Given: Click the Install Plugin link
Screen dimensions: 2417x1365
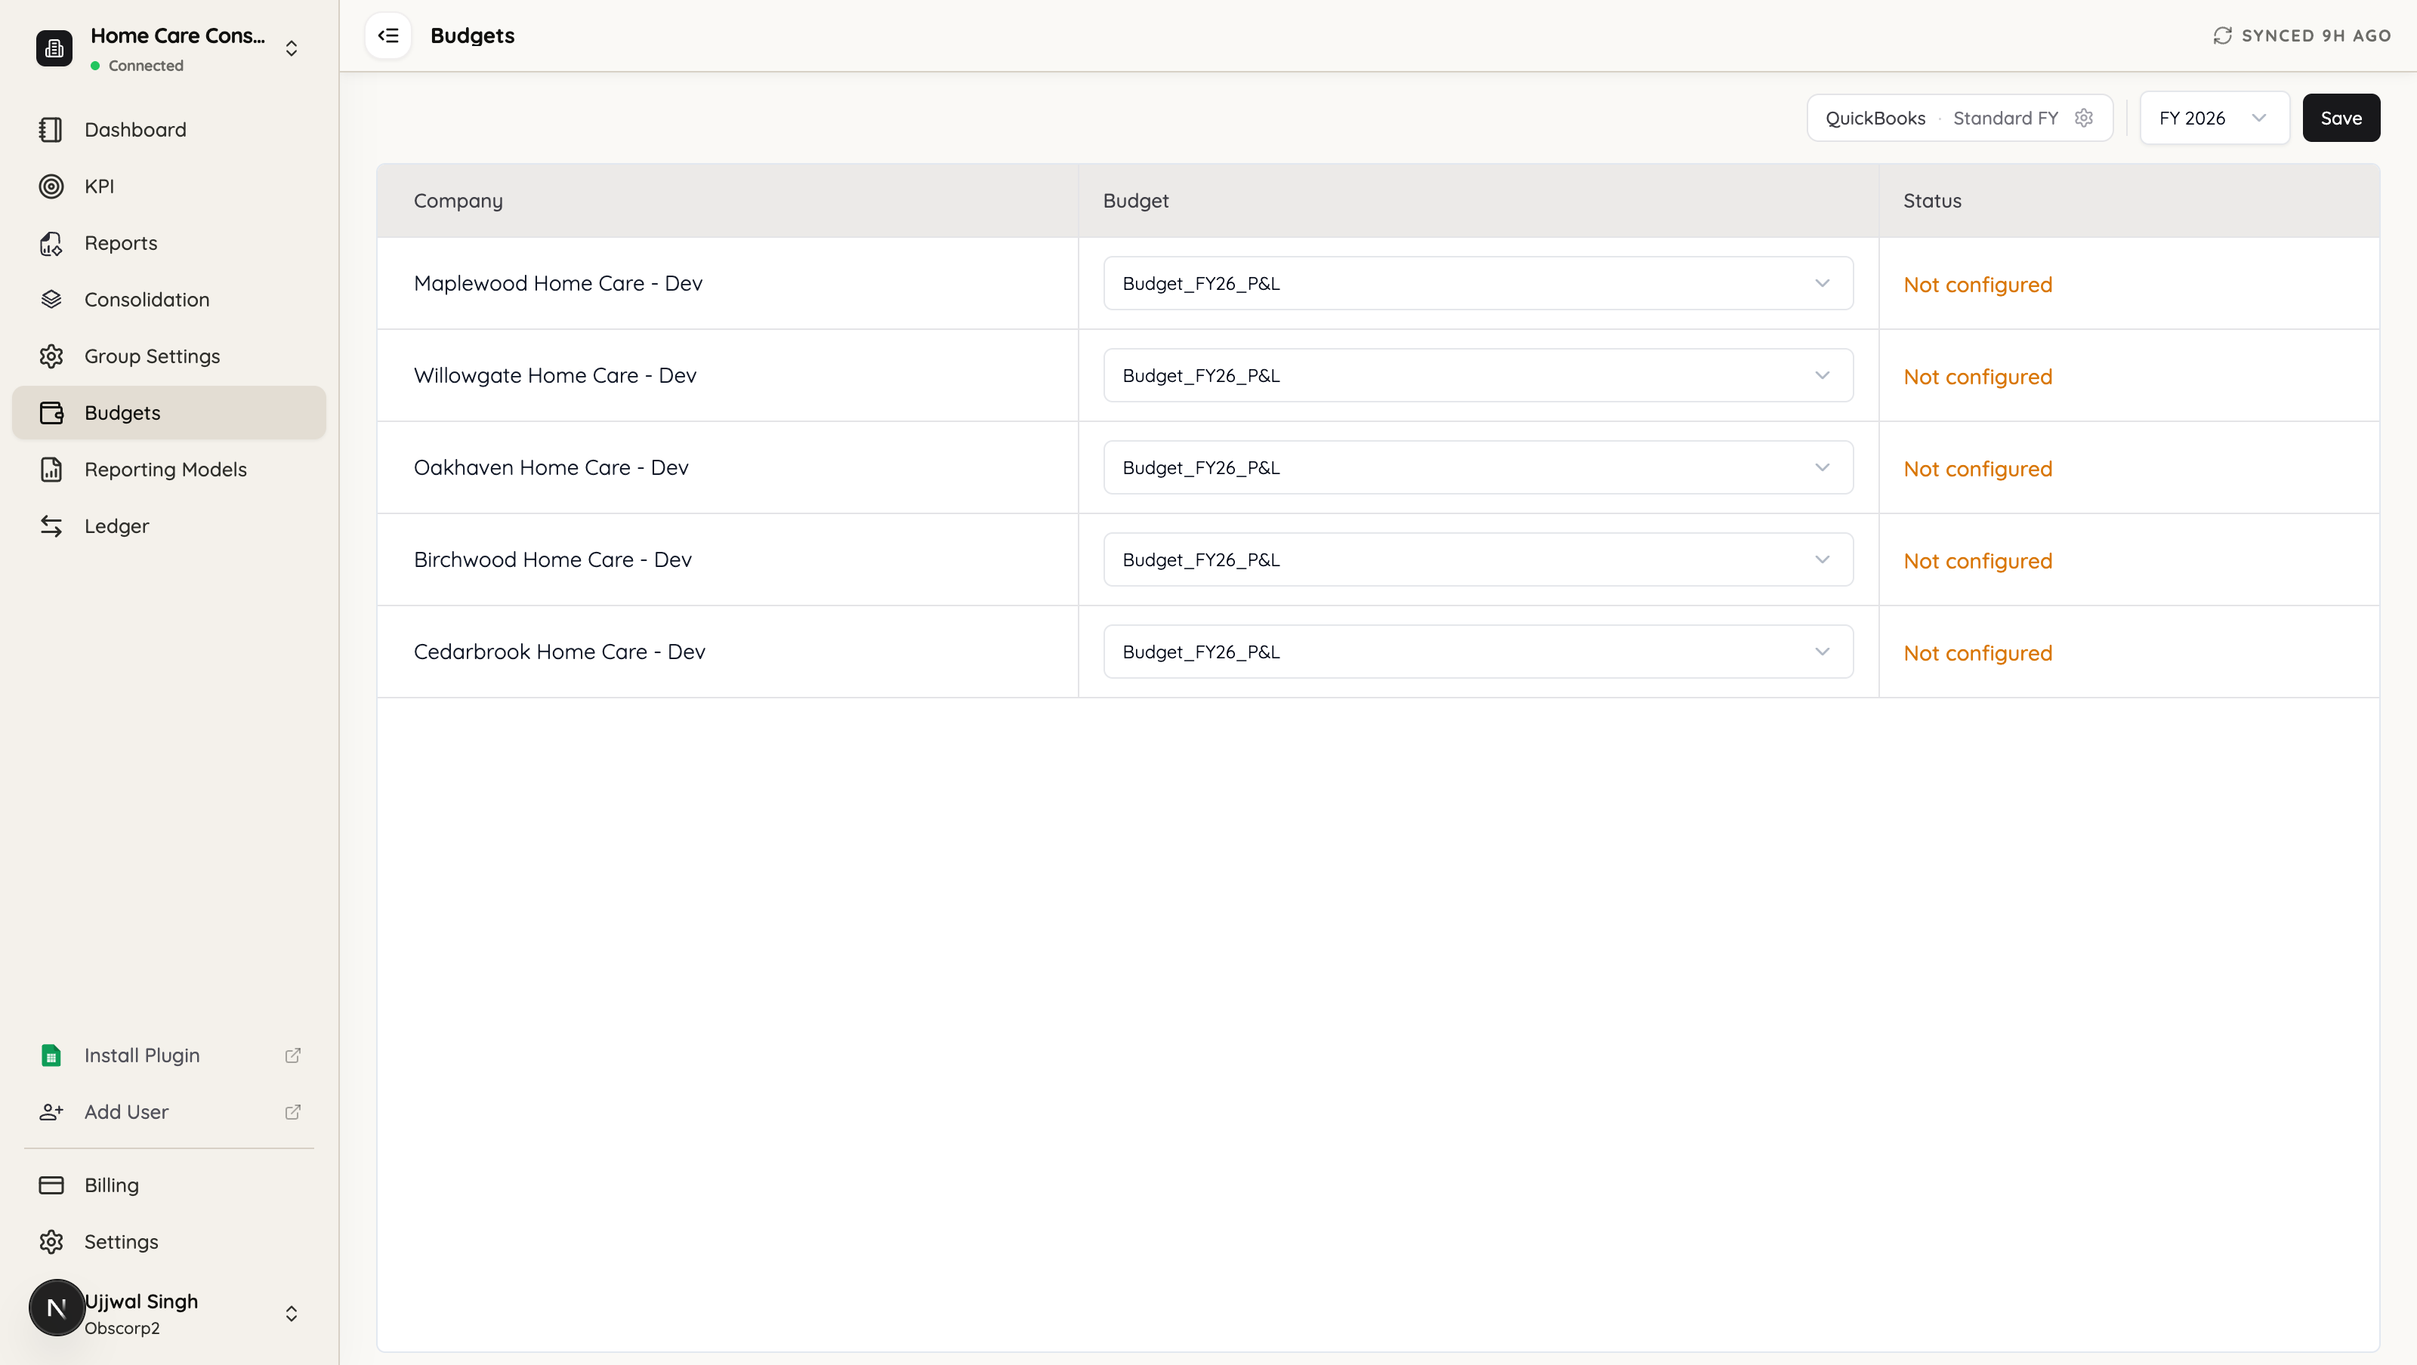Looking at the screenshot, I should (x=169, y=1055).
